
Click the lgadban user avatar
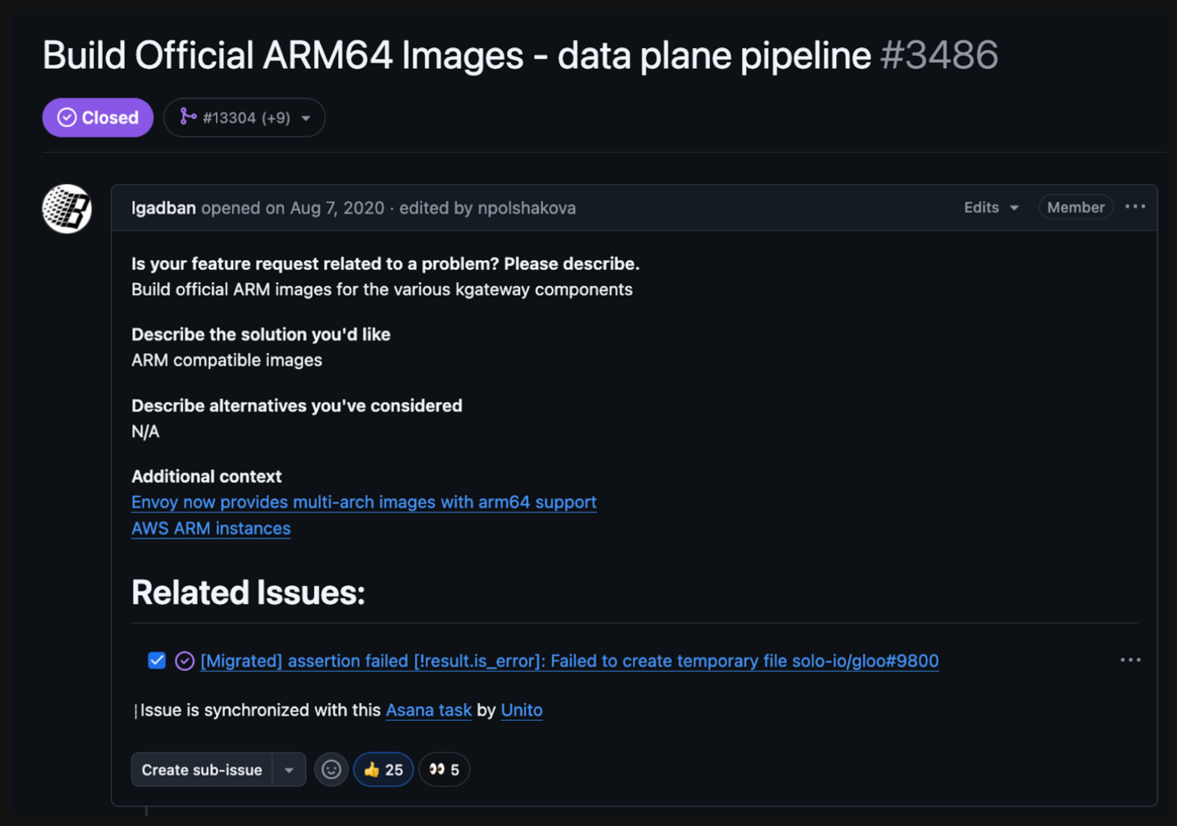point(67,209)
